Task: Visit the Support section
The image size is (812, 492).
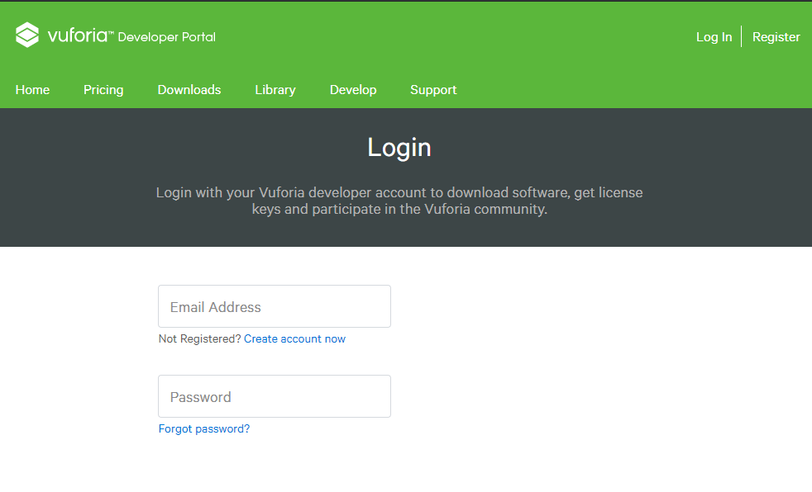Action: coord(433,90)
